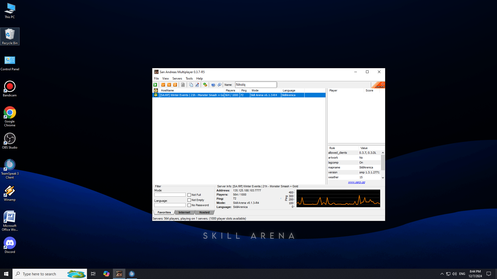Sort servers by the Ping column
This screenshot has width=497, height=279.
click(x=245, y=90)
